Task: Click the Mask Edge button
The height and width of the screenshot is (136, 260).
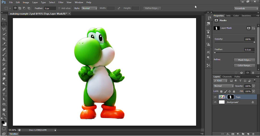Action: (x=244, y=60)
